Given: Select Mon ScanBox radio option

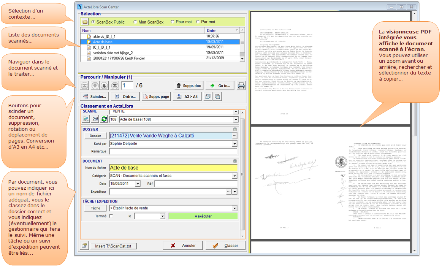Looking at the screenshot, I should click(135, 22).
